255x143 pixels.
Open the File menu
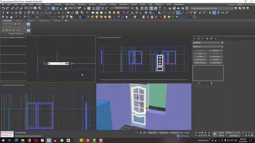[x=3, y=4]
